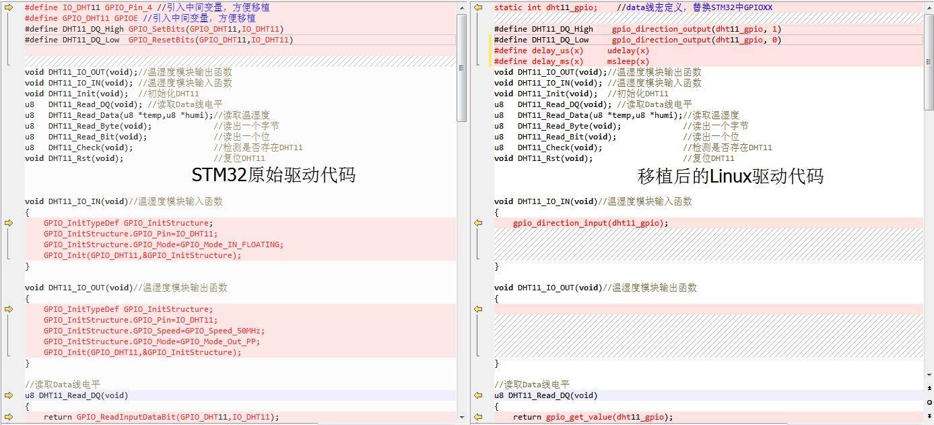Click the circle button between difference arrows
Viewport: 934px width, 425px height.
(x=929, y=401)
